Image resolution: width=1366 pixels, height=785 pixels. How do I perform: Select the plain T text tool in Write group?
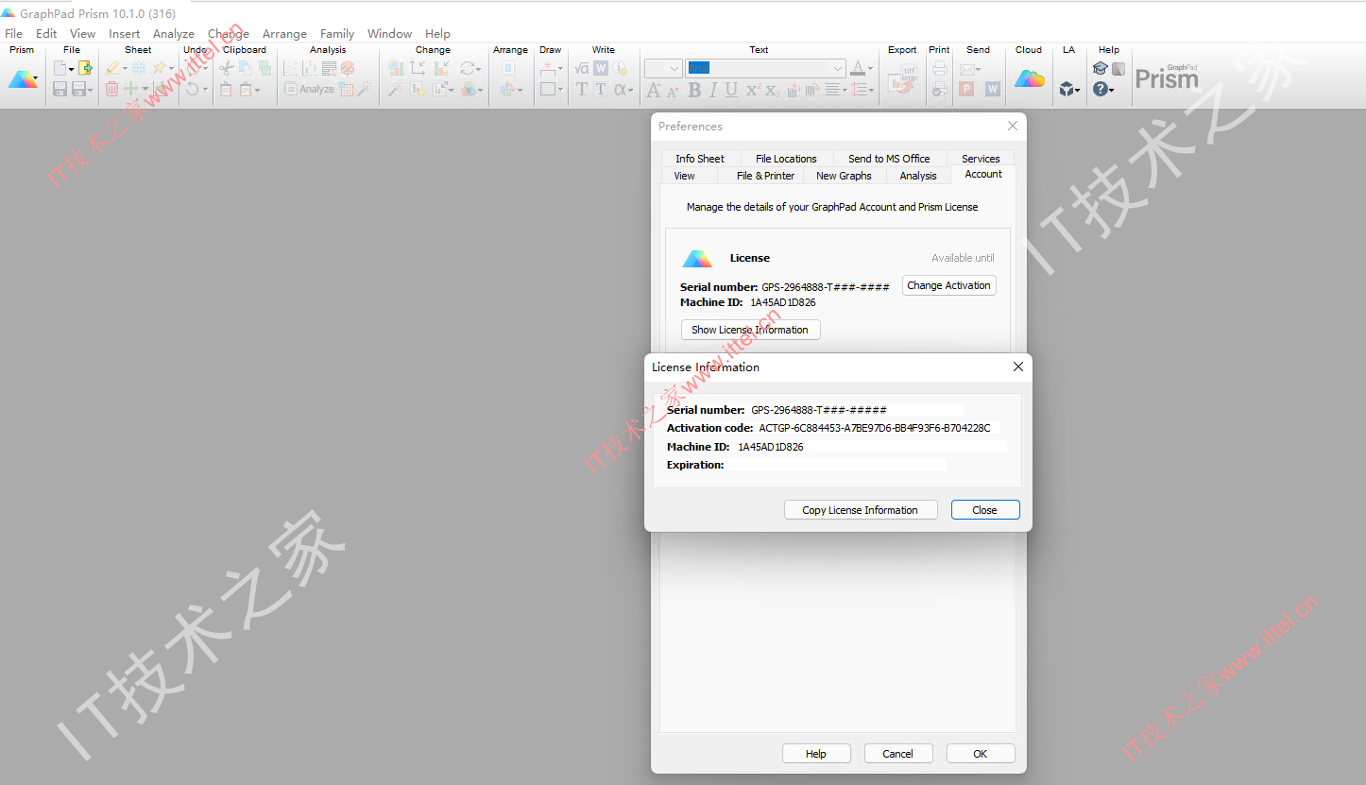pos(581,89)
